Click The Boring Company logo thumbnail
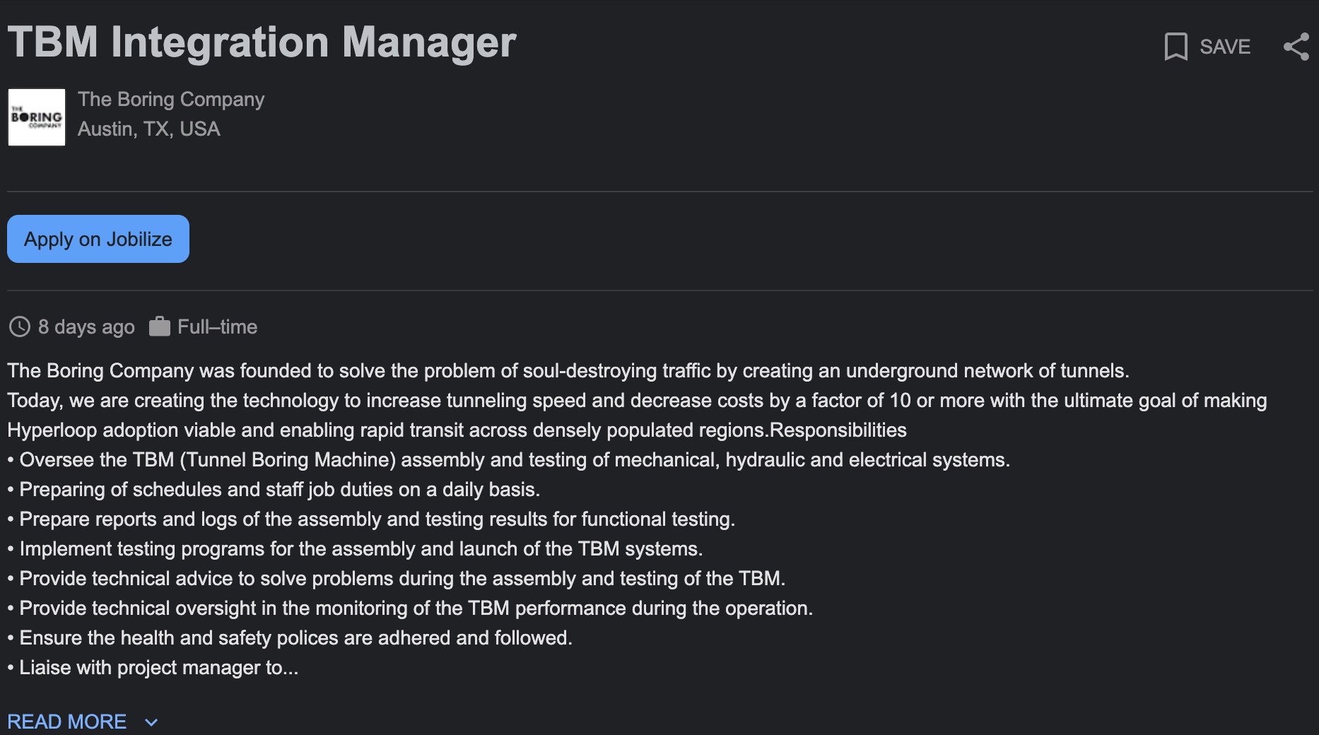The width and height of the screenshot is (1319, 735). [x=37, y=117]
